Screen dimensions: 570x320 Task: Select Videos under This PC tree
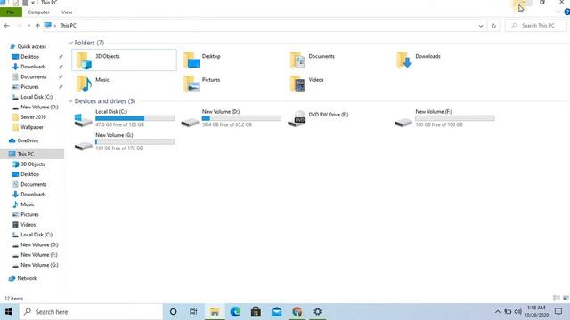point(28,225)
